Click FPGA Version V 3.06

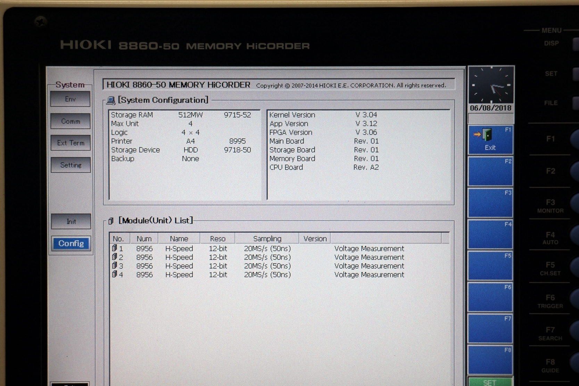point(323,132)
